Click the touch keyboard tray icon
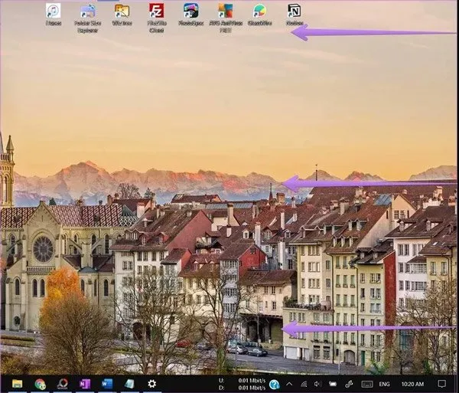 [366, 384]
